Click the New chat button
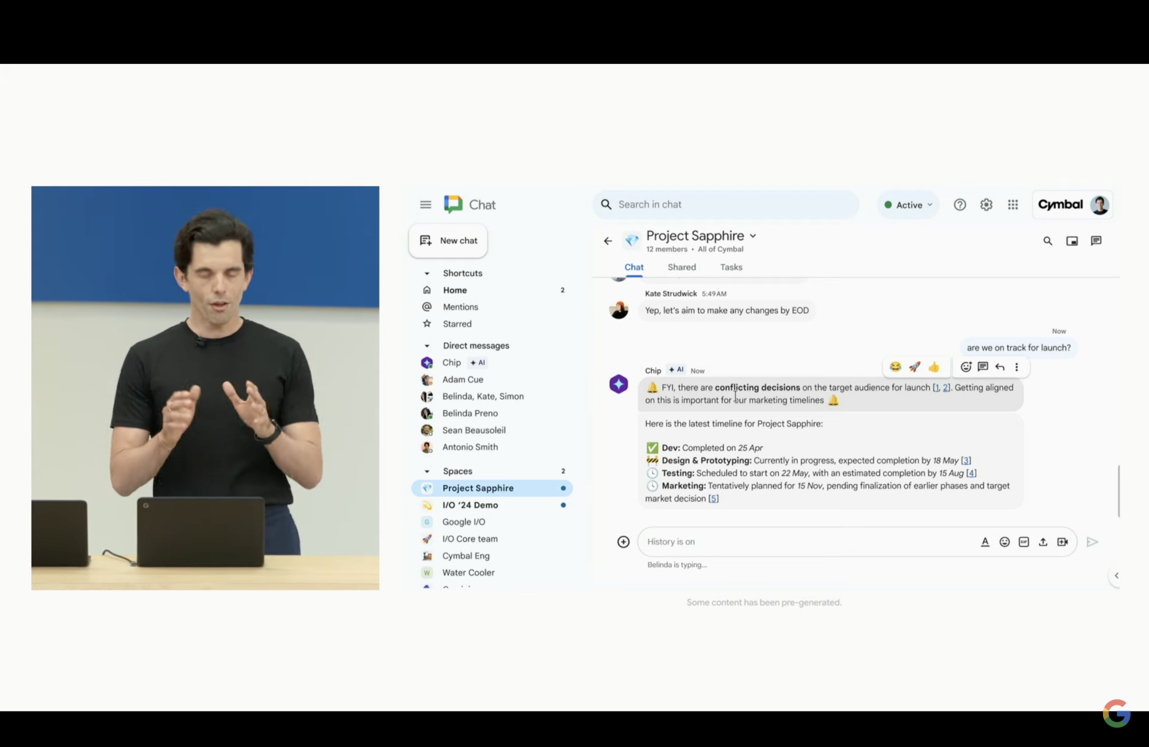Screen dimensions: 1149x747 [448, 240]
